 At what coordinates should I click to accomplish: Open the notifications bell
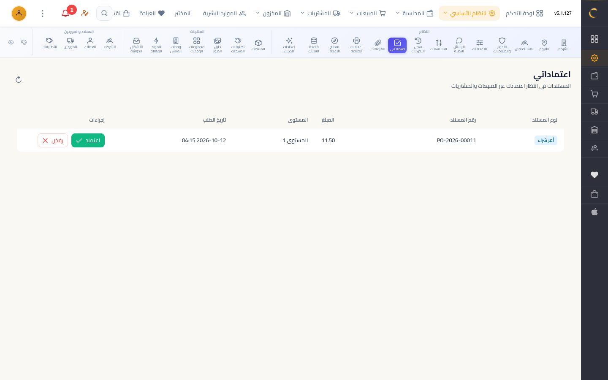click(65, 14)
